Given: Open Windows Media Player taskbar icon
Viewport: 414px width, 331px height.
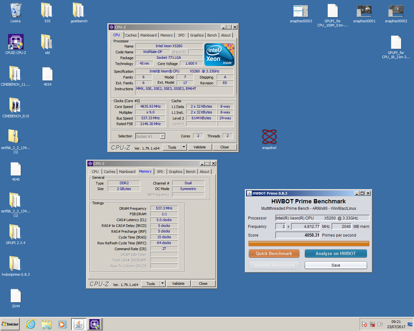Looking at the screenshot, I should [62, 324].
